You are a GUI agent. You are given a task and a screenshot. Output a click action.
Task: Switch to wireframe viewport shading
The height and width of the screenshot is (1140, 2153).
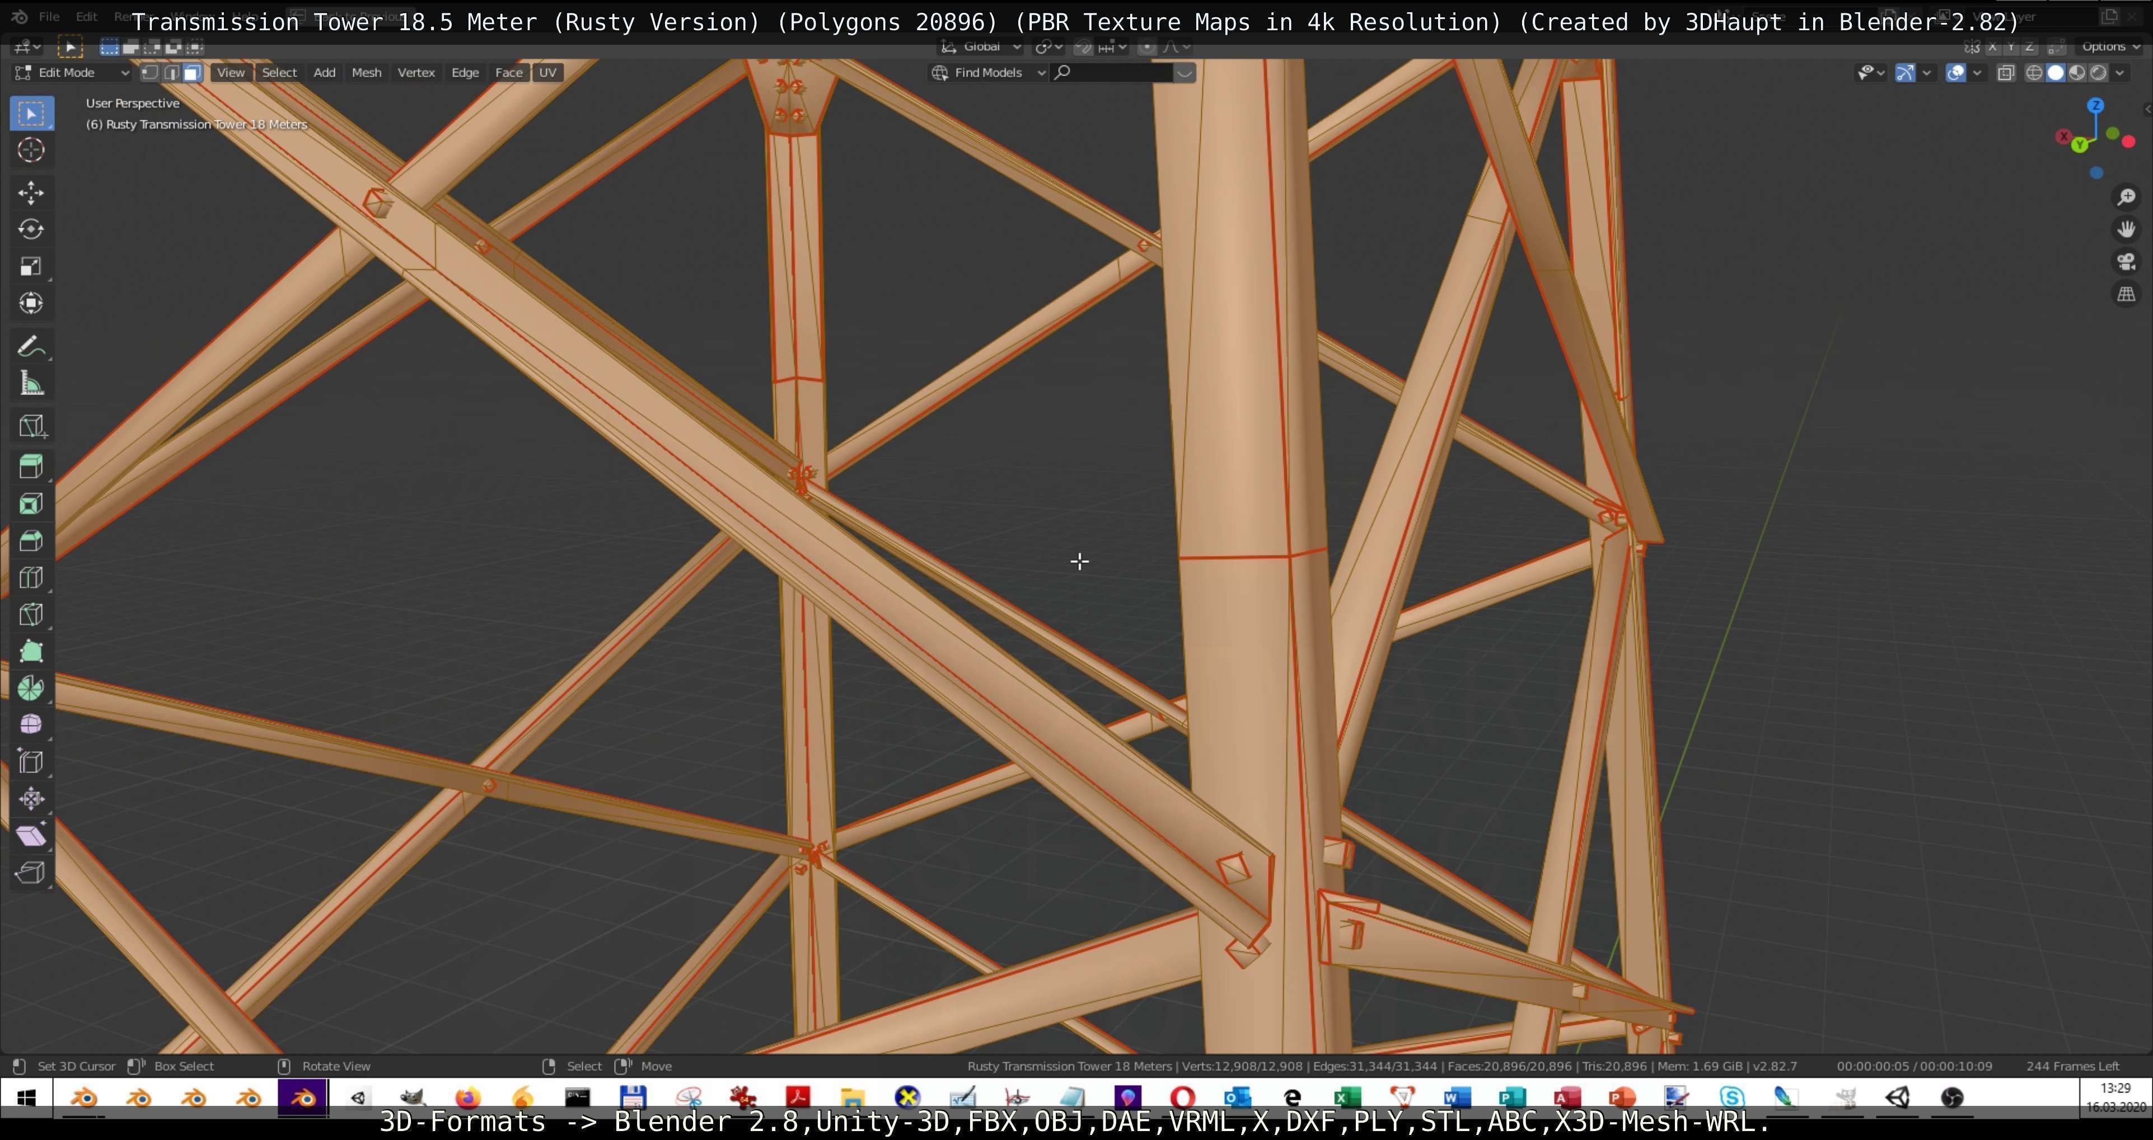click(x=2033, y=73)
